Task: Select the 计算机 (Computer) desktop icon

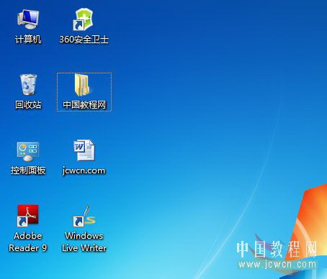Action: coord(28,19)
